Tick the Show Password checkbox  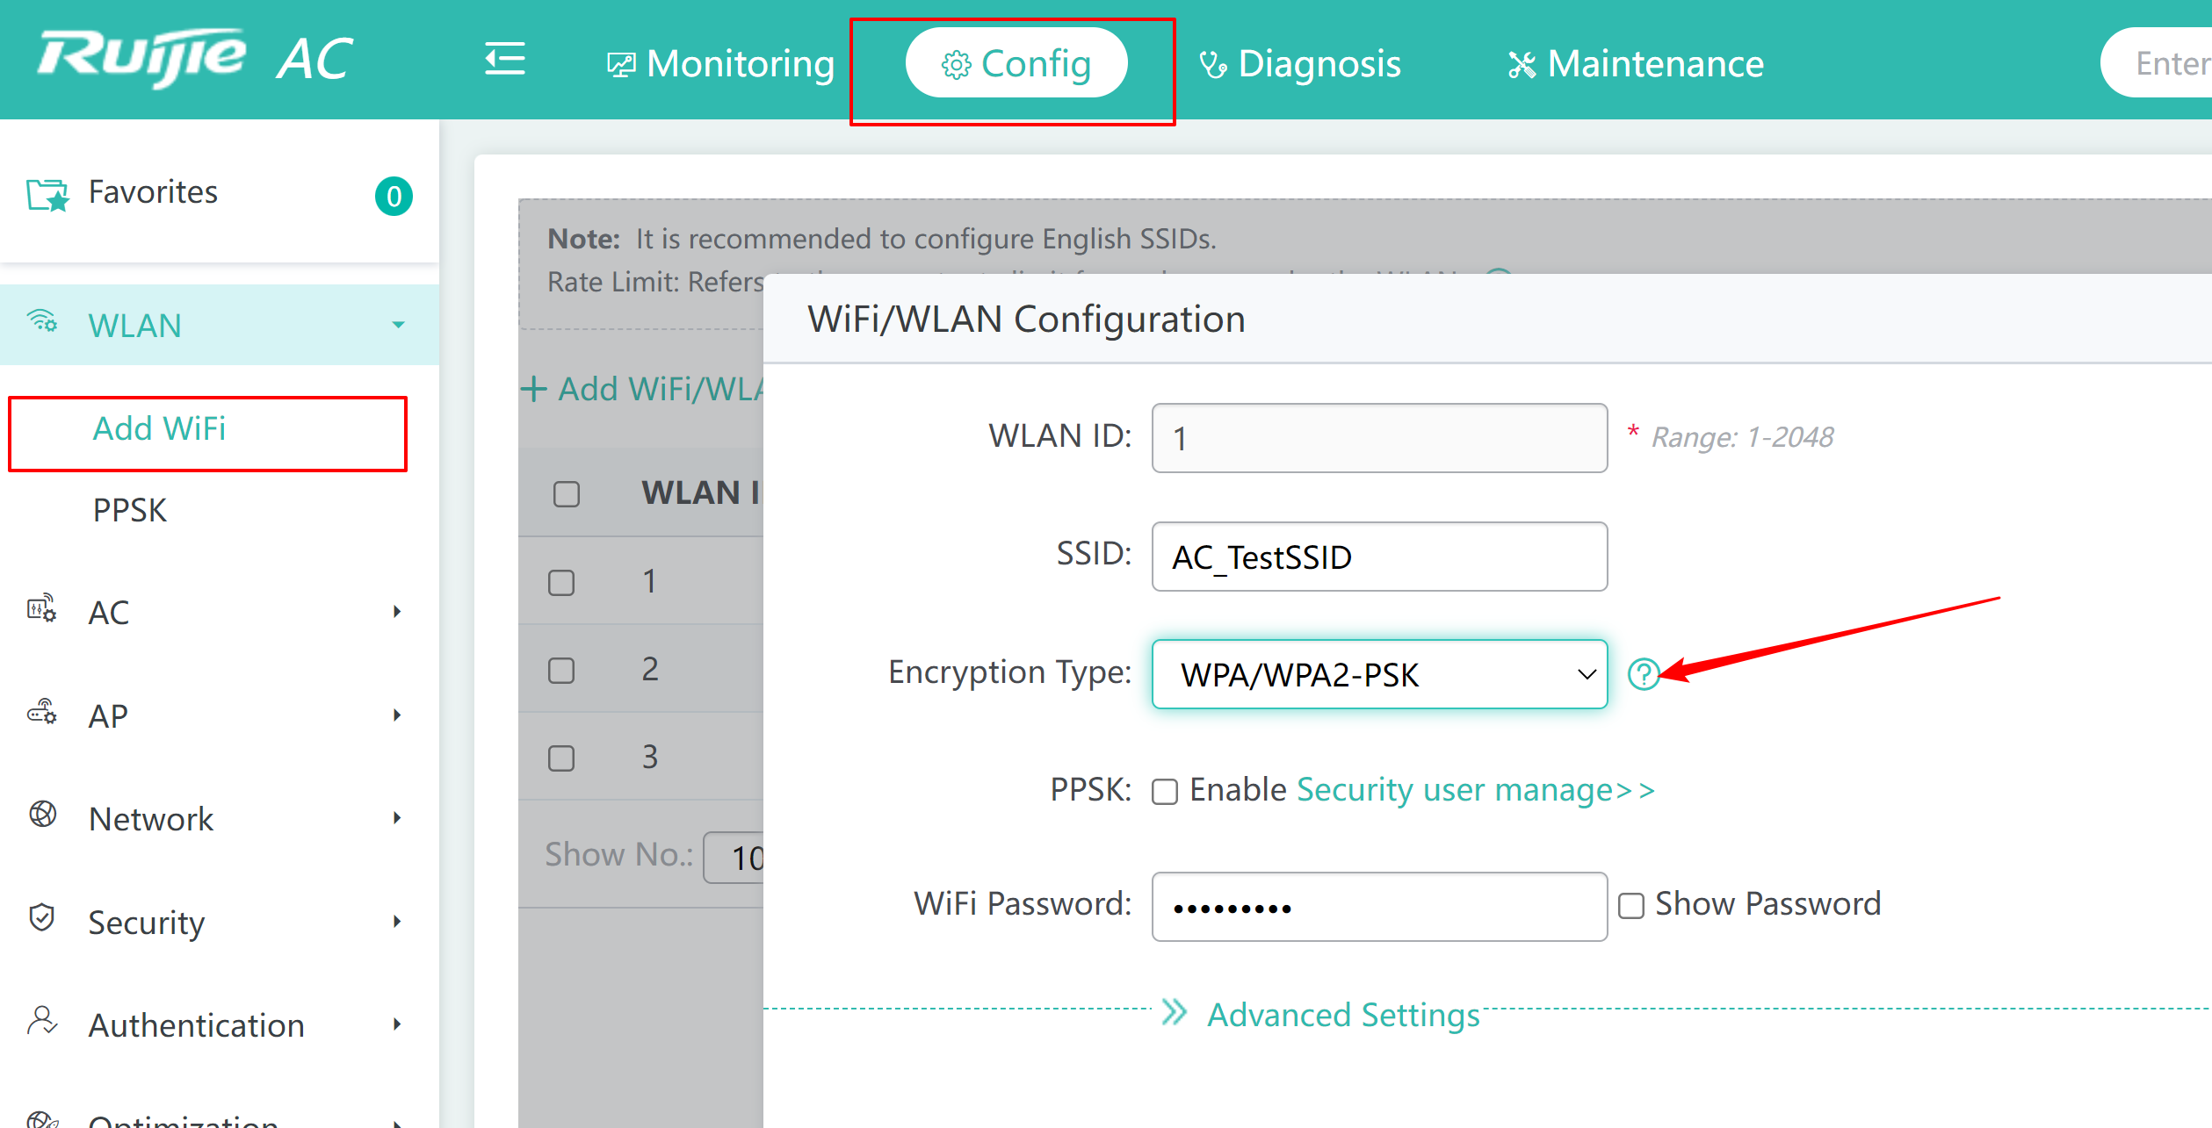click(x=1631, y=906)
